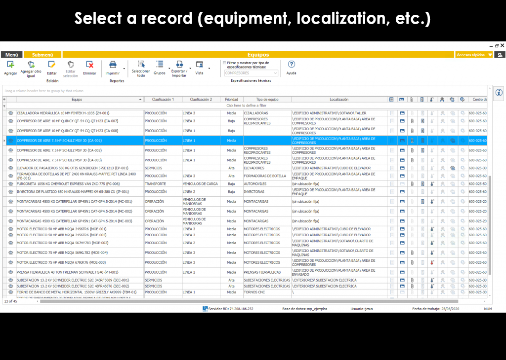
Task: Sort by Clasificación 2 column header
Action: point(201,100)
